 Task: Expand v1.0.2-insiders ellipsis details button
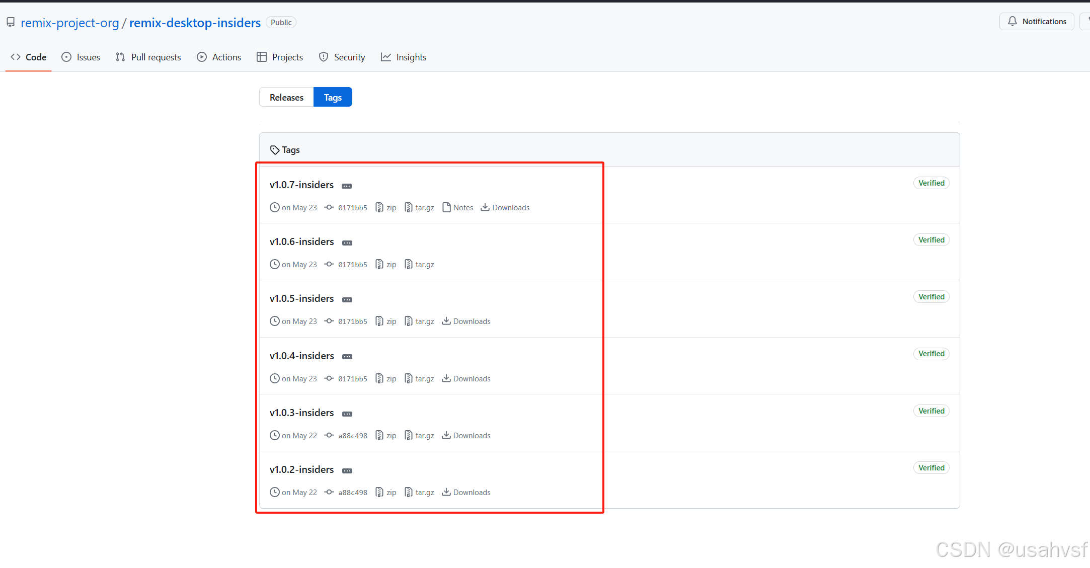347,471
